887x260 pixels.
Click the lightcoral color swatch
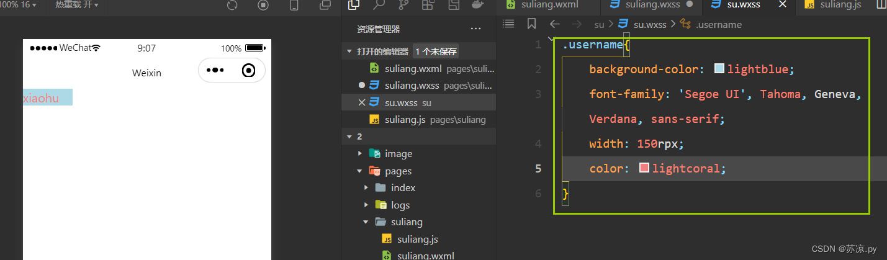(x=644, y=168)
